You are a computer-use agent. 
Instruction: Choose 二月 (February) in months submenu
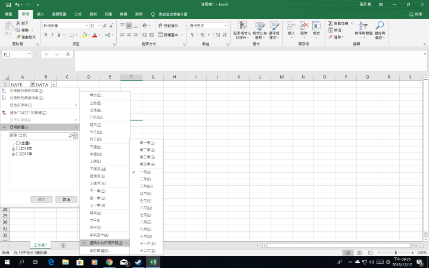[x=147, y=179]
